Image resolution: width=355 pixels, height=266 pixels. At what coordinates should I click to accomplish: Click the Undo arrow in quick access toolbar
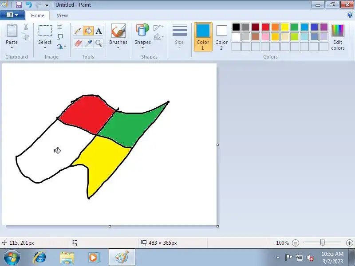tap(29, 4)
